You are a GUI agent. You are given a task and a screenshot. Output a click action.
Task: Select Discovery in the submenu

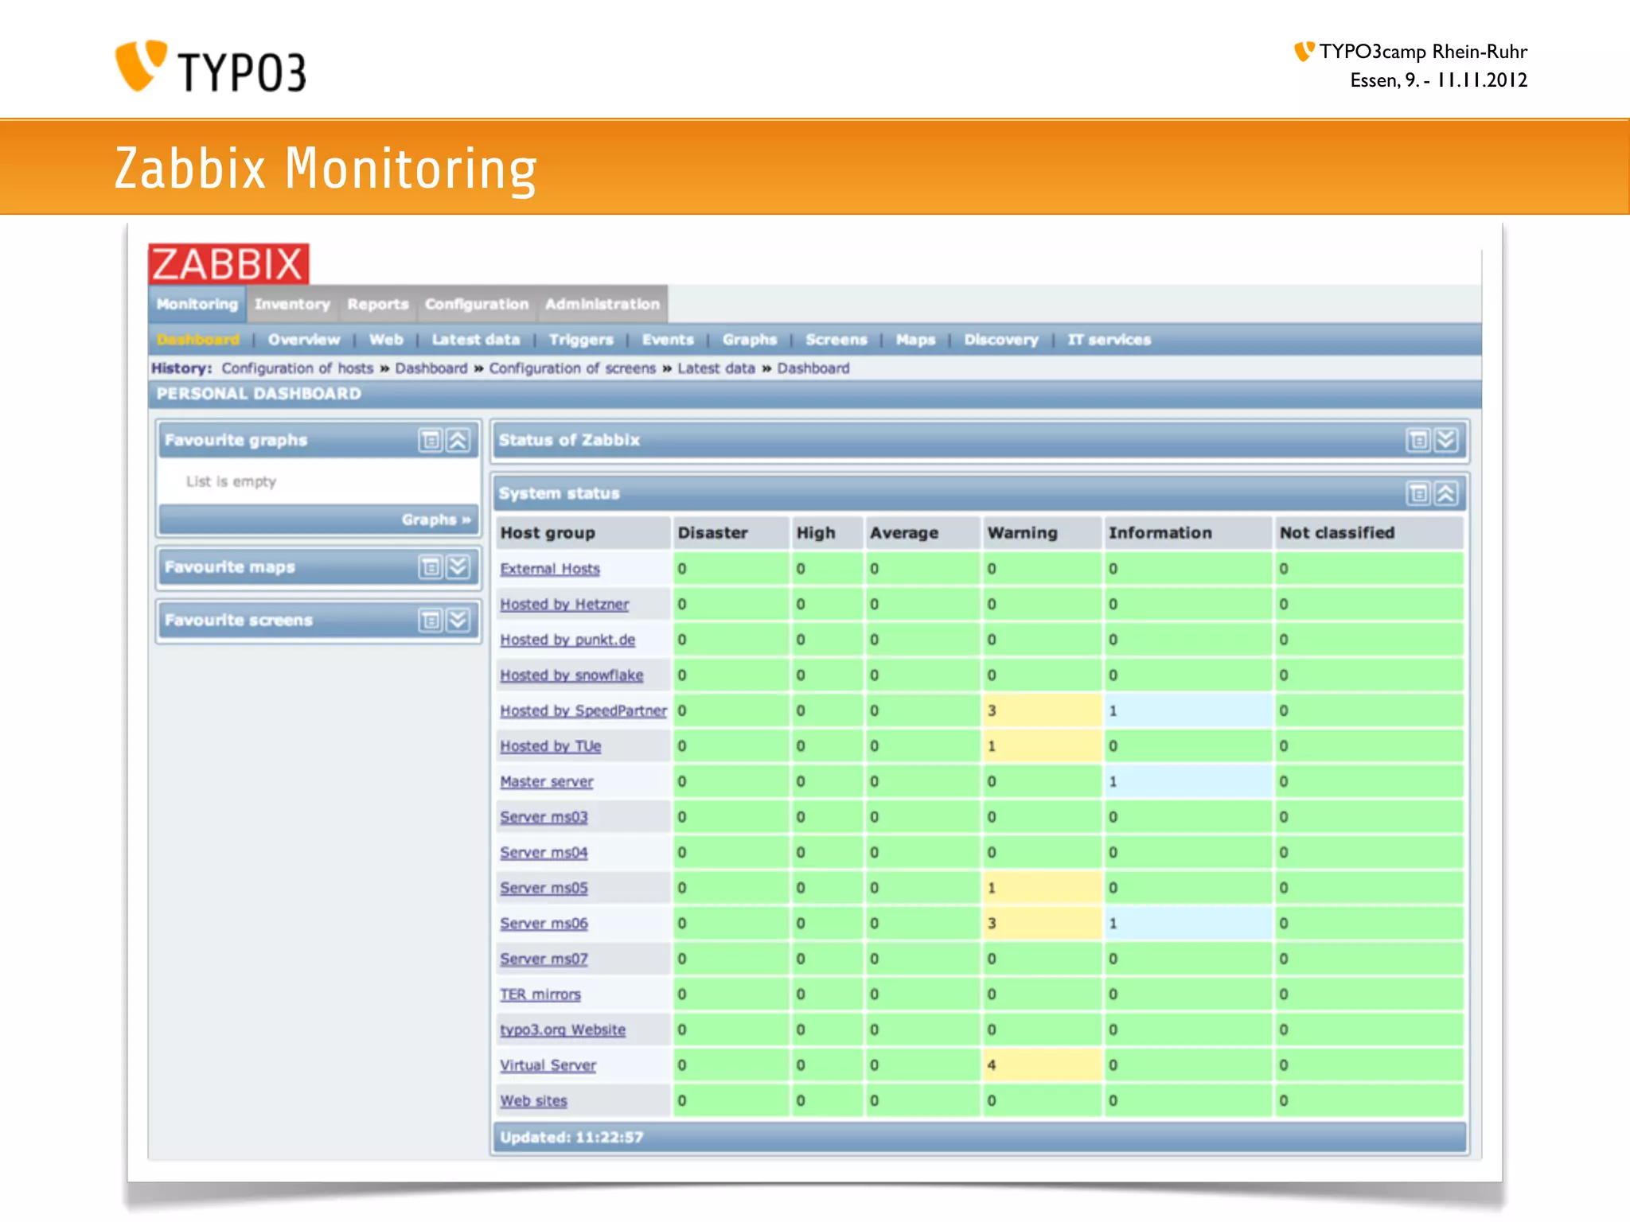pyautogui.click(x=1001, y=340)
